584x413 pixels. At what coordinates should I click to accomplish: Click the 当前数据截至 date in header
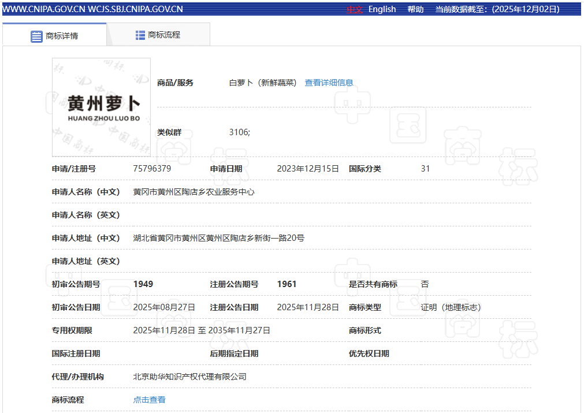click(497, 9)
